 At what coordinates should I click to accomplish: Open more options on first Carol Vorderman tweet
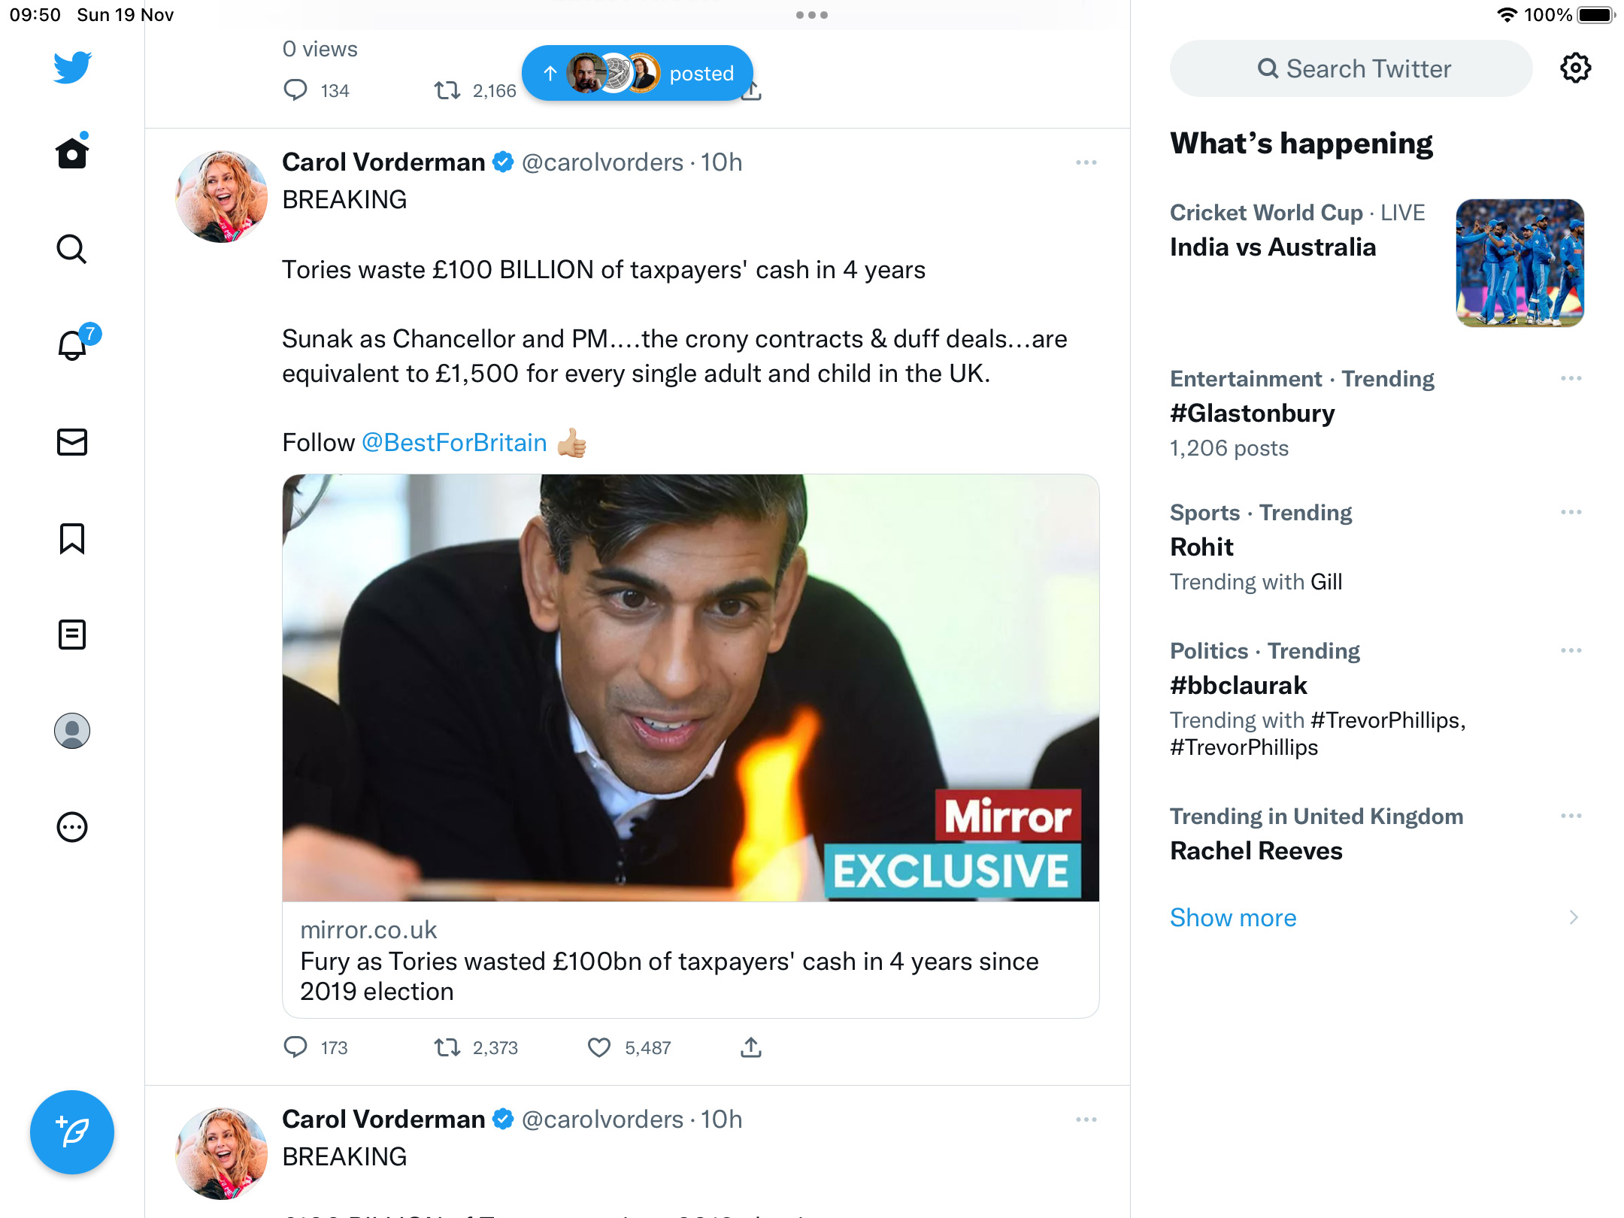tap(1086, 162)
